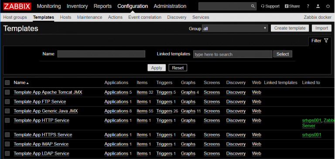Screen dimensions: 335x159
Task: Click the Zabbix logo
Action: 17,7
